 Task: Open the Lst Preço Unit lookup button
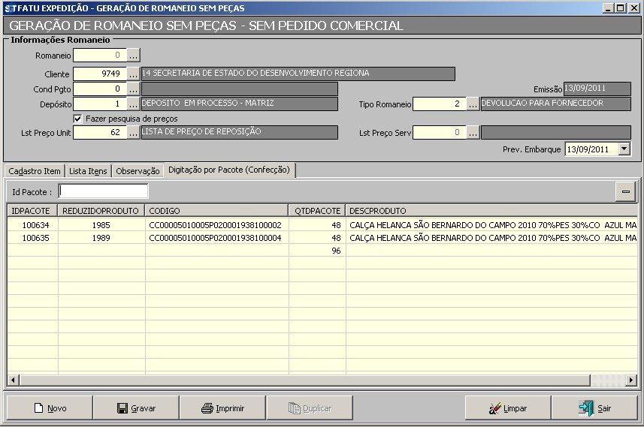point(133,133)
